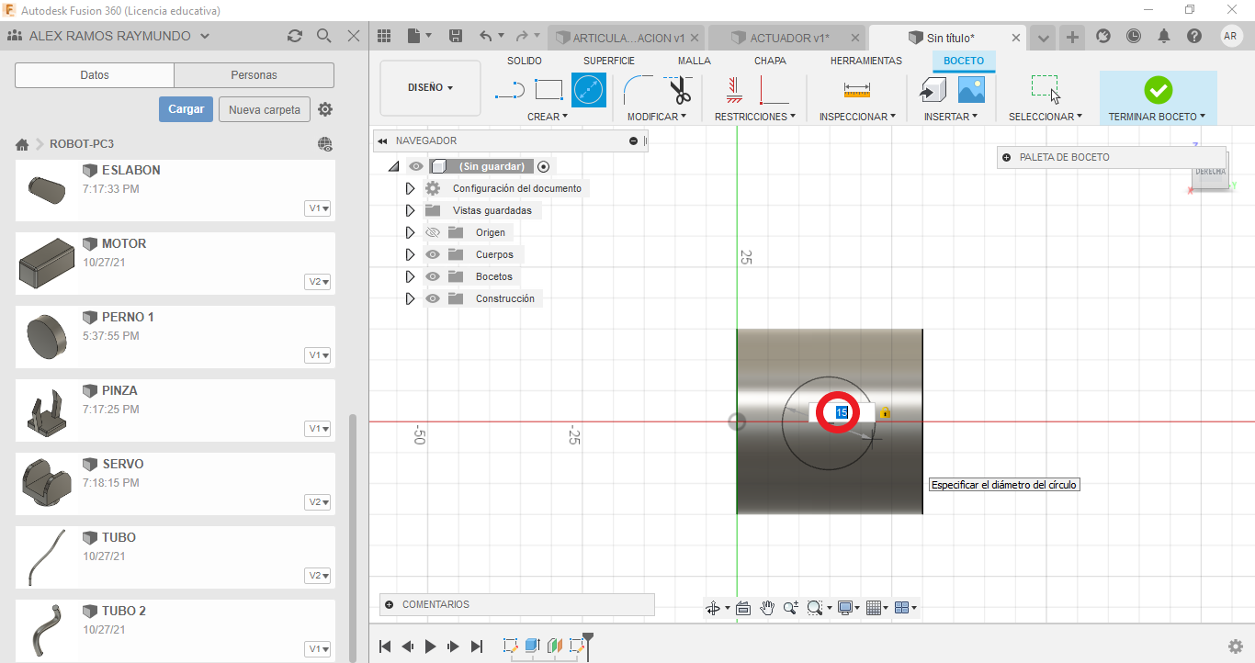Switch to the SUPERFICIE ribbon tab
Viewport: 1255px width, 663px height.
609,61
